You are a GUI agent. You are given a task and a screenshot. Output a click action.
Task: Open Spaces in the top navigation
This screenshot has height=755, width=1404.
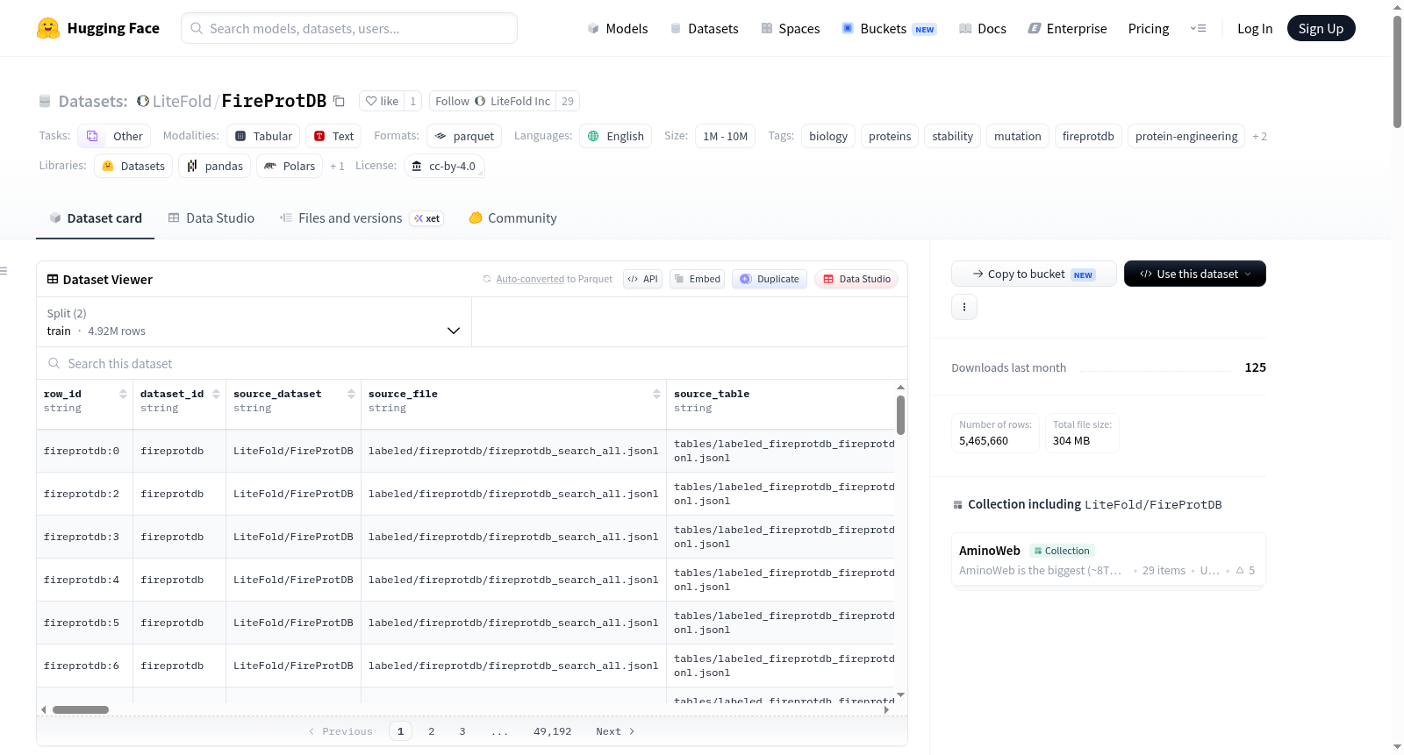tap(791, 28)
